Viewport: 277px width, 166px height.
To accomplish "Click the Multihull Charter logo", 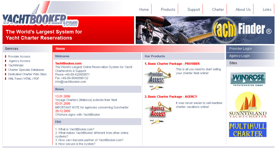I will tap(248, 130).
